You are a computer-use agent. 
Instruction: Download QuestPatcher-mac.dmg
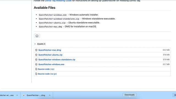pos(50,50)
